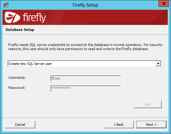Click the Test button

click(148, 104)
